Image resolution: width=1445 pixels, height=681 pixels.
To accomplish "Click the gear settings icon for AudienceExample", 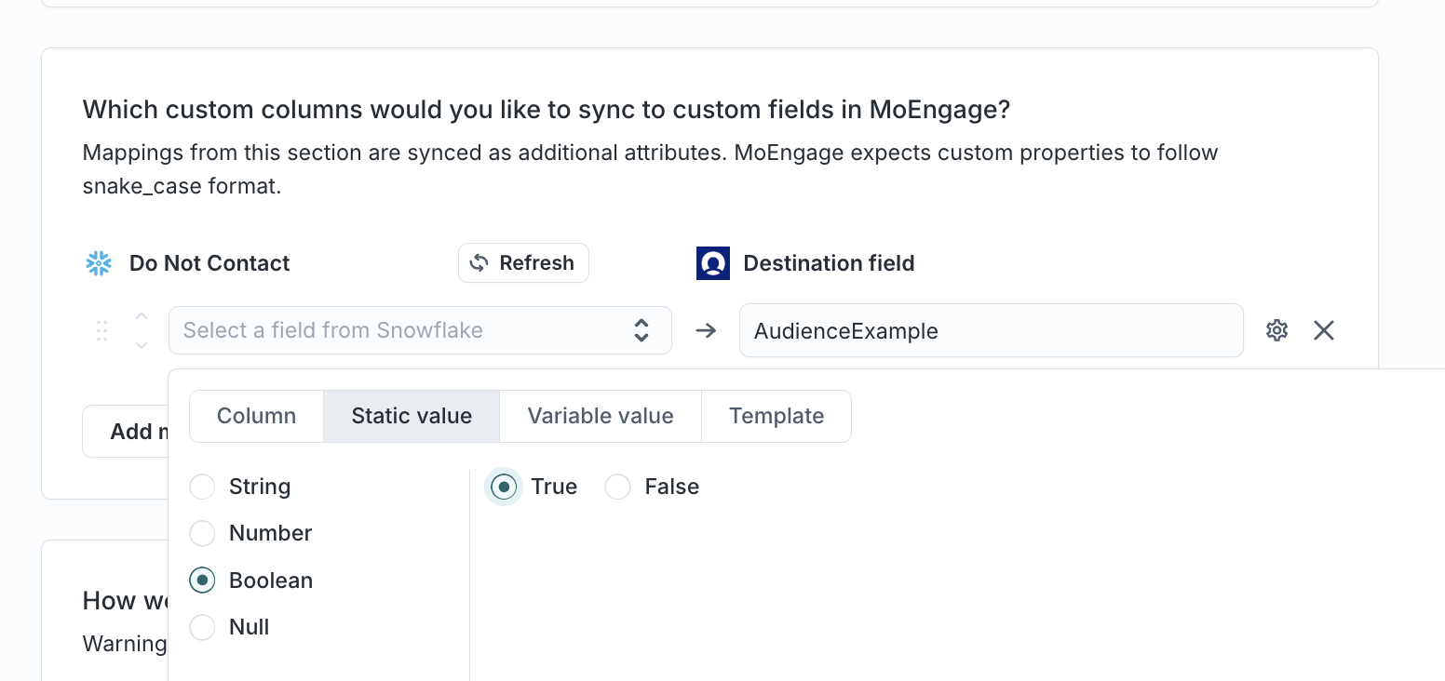I will pyautogui.click(x=1276, y=330).
